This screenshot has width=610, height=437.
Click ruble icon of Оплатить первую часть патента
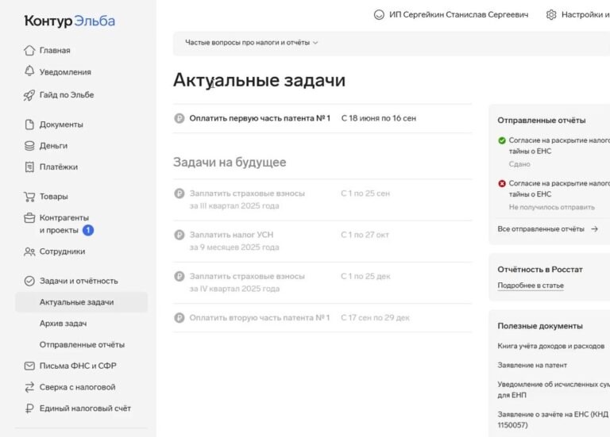[x=180, y=118]
